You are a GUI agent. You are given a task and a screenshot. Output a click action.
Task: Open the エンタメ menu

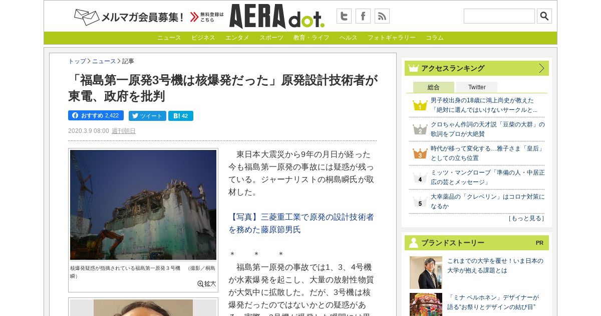click(x=237, y=38)
